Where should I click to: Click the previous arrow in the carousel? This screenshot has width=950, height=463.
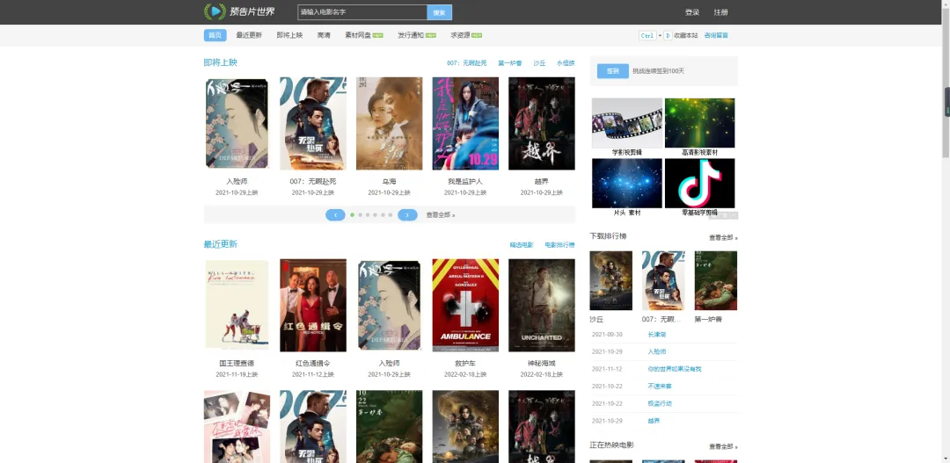click(x=335, y=214)
